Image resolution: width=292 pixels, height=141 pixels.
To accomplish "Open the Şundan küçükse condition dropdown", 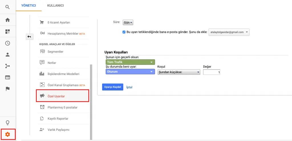I will [179, 72].
